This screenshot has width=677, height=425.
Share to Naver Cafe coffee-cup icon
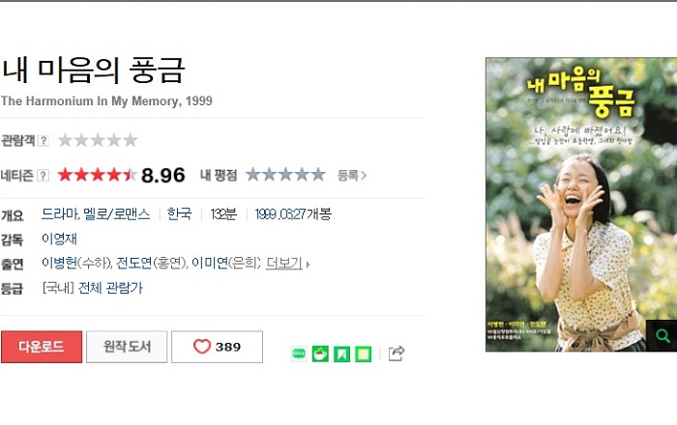coord(320,354)
